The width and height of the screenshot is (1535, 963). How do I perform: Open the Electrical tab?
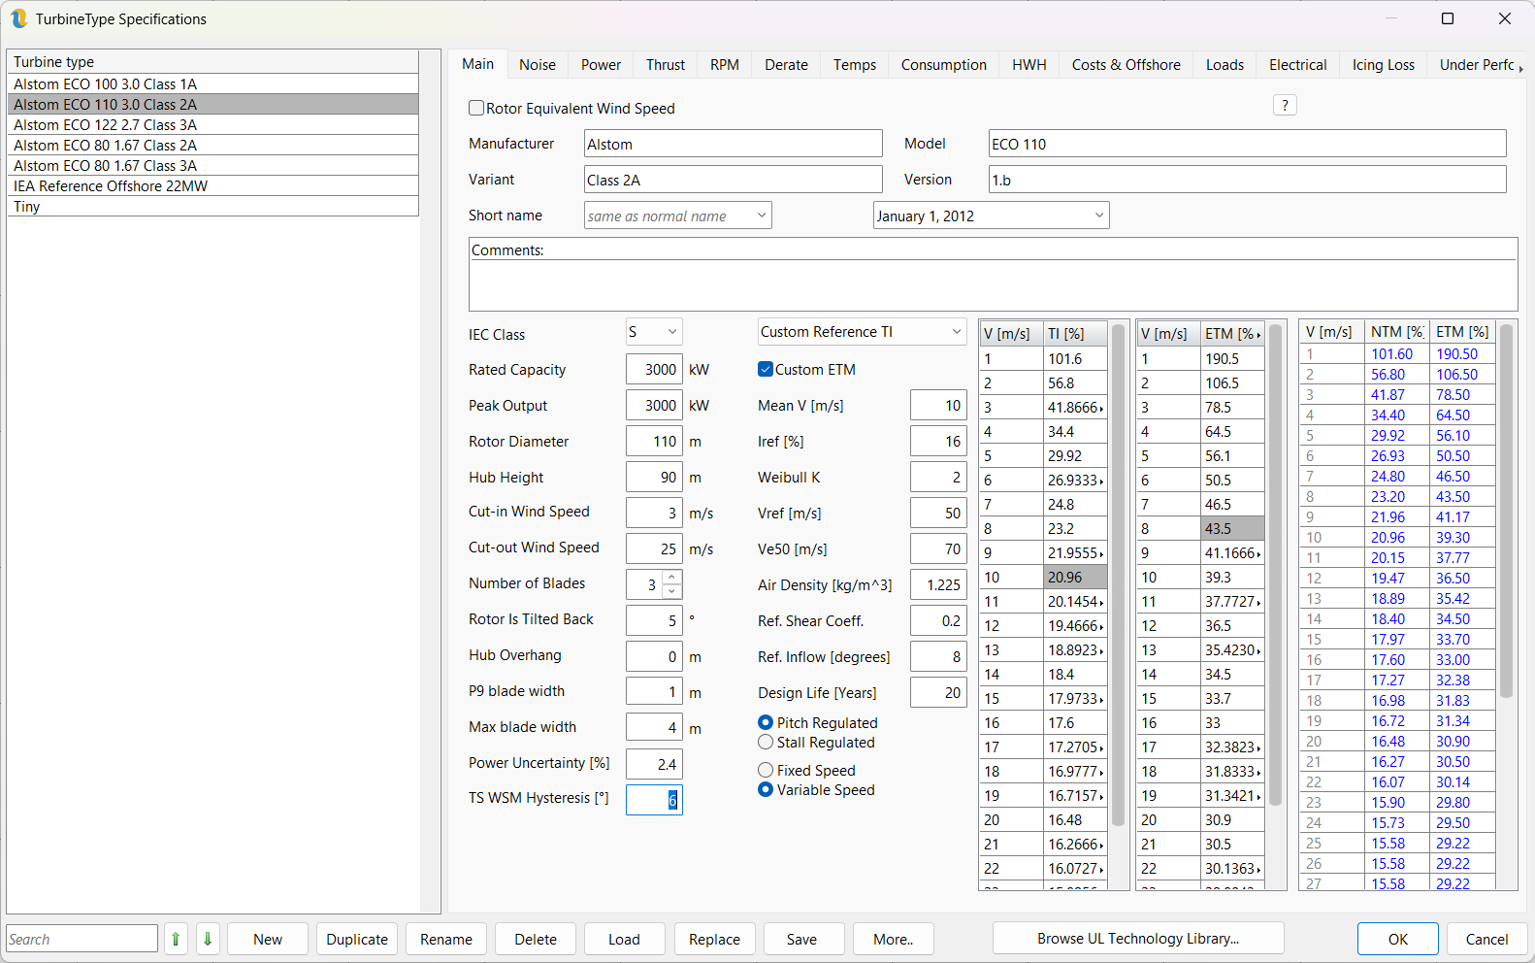[1298, 65]
